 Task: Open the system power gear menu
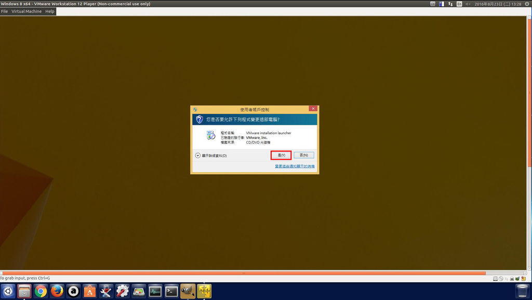coord(527,4)
